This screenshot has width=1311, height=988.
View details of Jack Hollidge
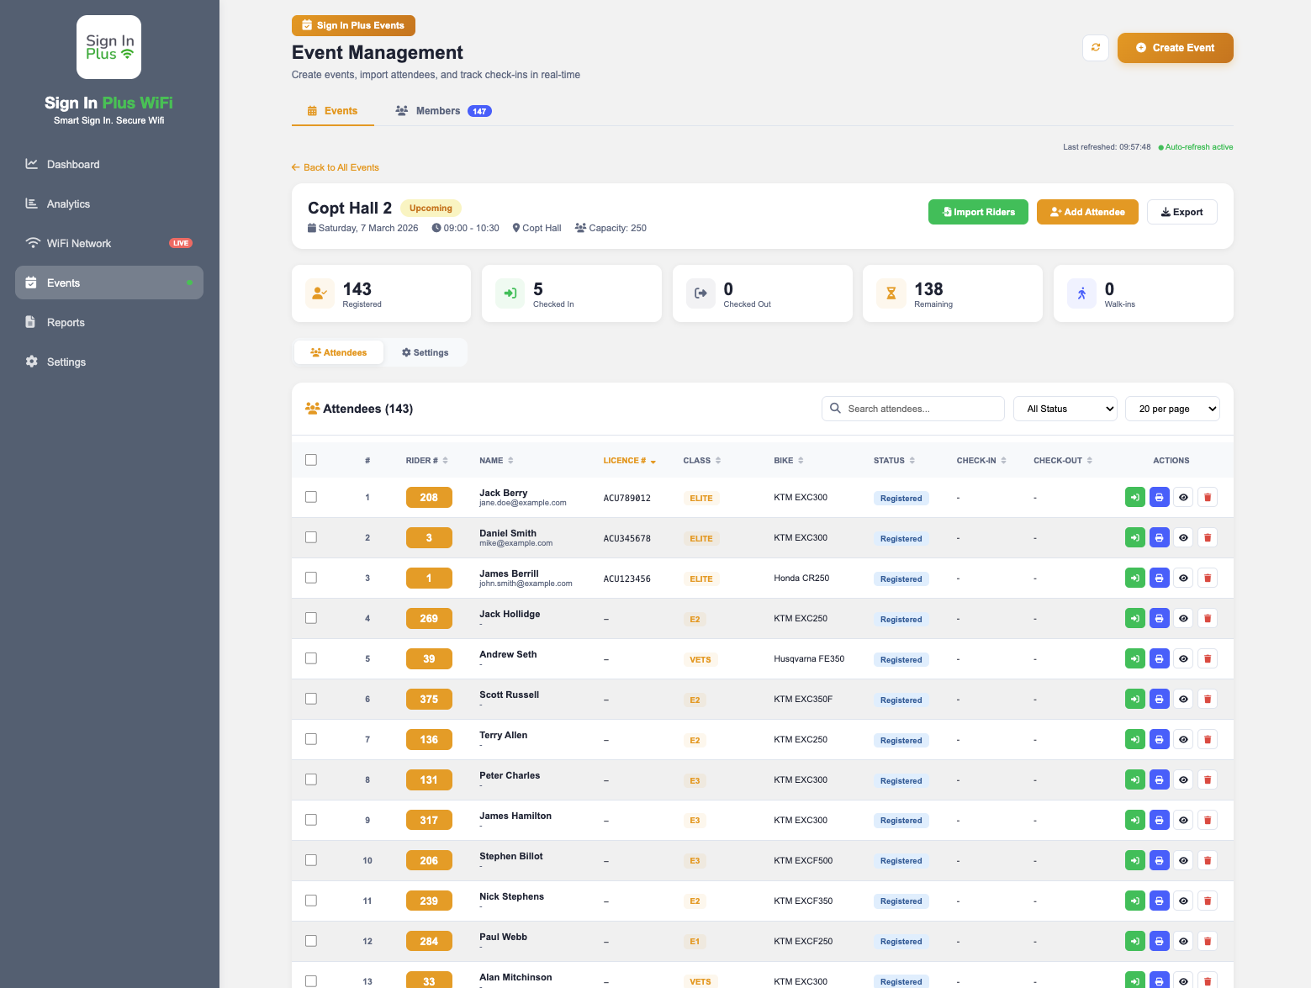pyautogui.click(x=1183, y=619)
